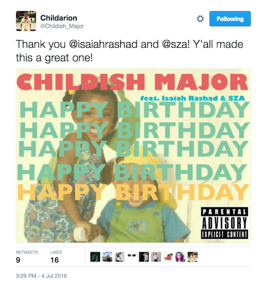Open the sunglasses avatar

(132, 255)
